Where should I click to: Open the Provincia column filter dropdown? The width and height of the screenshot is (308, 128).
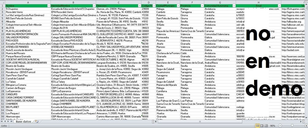(x=202, y=6)
